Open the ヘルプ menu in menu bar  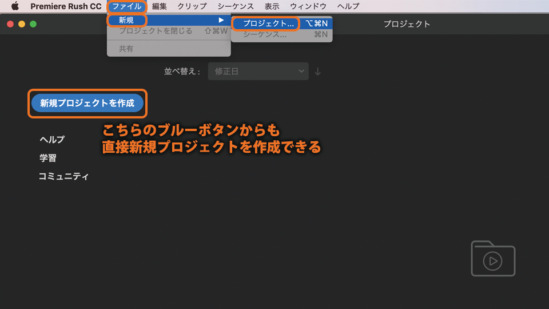(348, 6)
